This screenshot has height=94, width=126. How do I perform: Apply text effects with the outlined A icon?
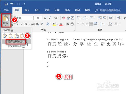[48, 24]
